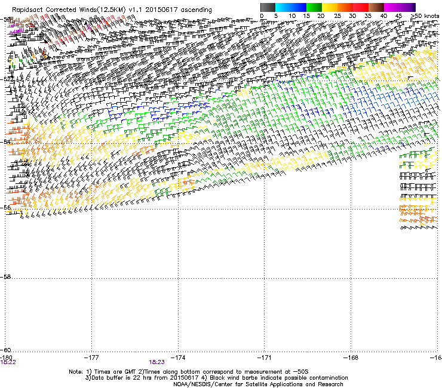Click the orange 25-30 knots legend swatch

point(345,7)
